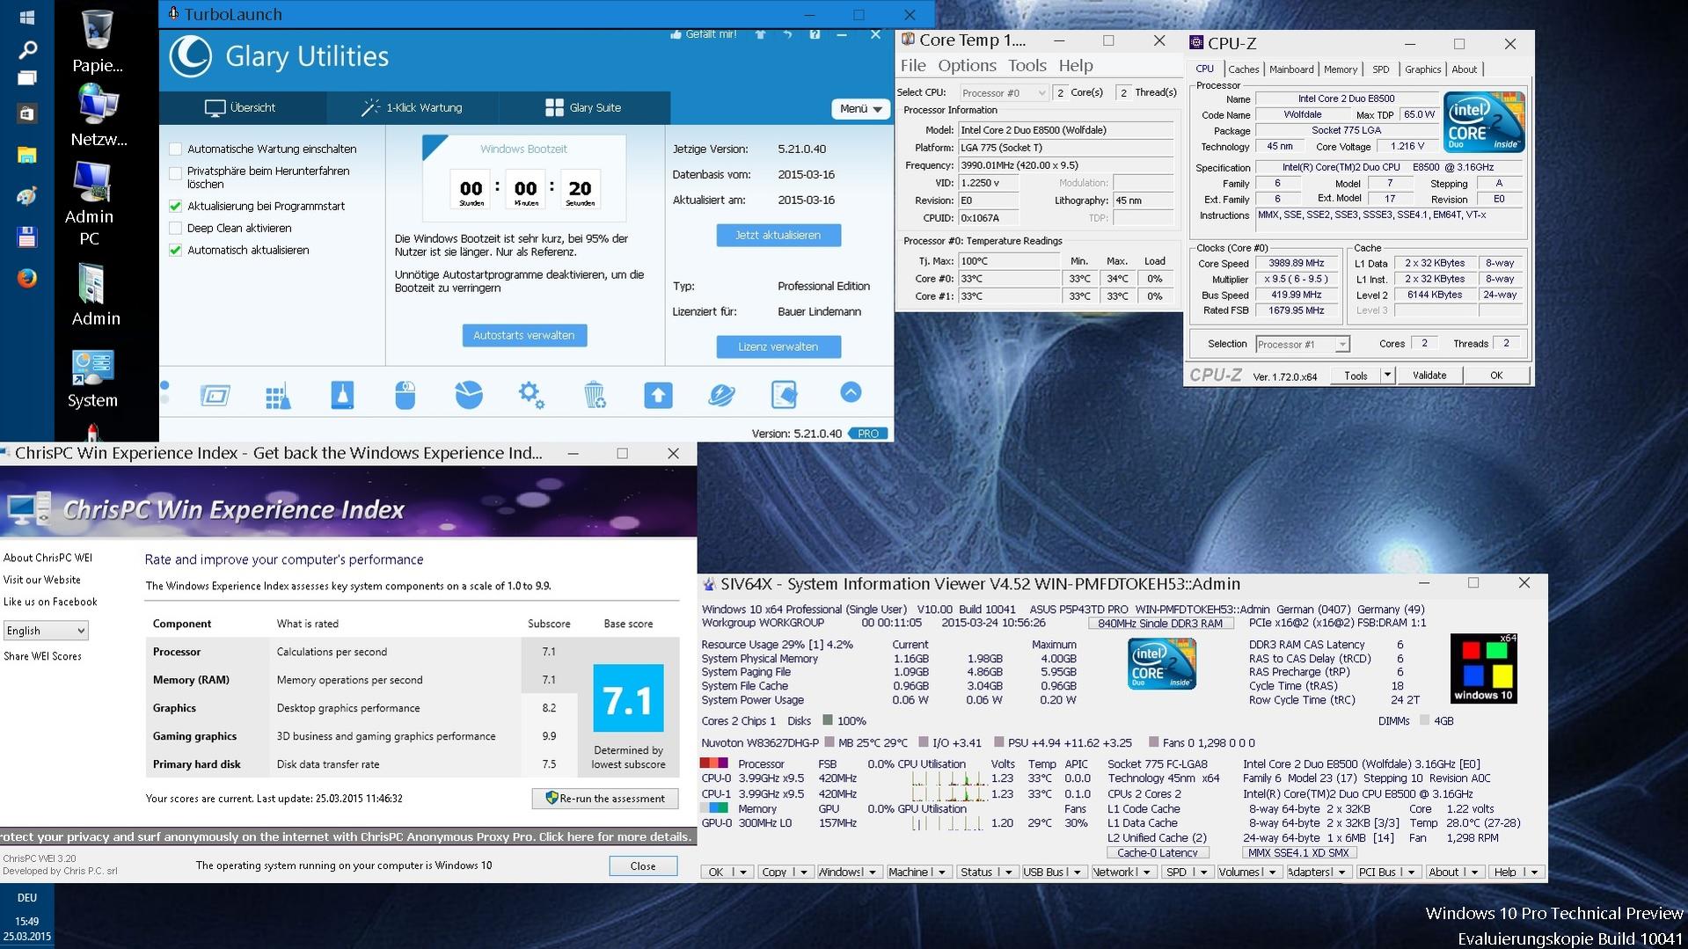This screenshot has width=1688, height=949.
Task: Open Glary file shredder icon
Action: [784, 395]
